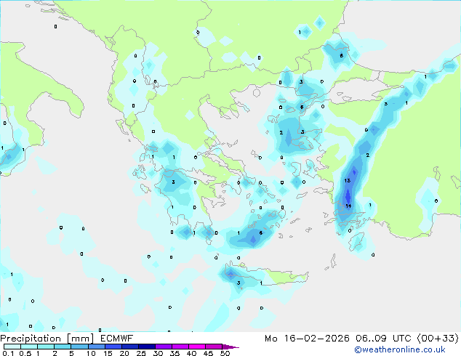Select the 'ECMWF' model label
The image size is (461, 356).
pyautogui.click(x=117, y=339)
